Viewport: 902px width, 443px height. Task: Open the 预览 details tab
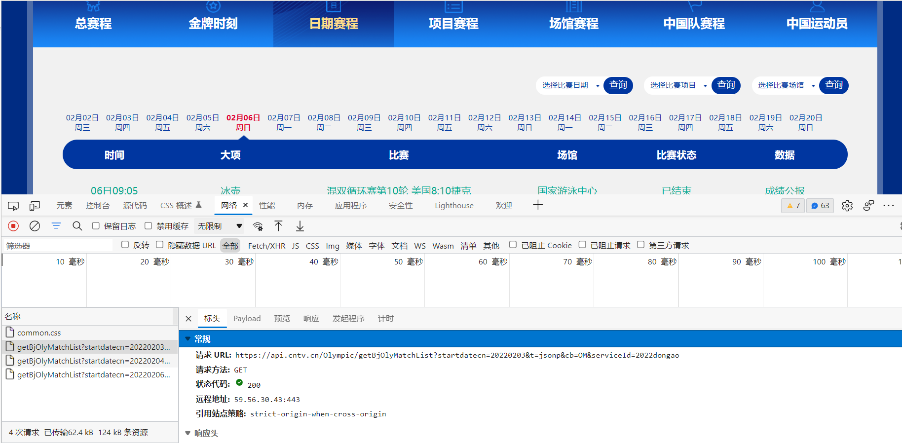pyautogui.click(x=282, y=319)
